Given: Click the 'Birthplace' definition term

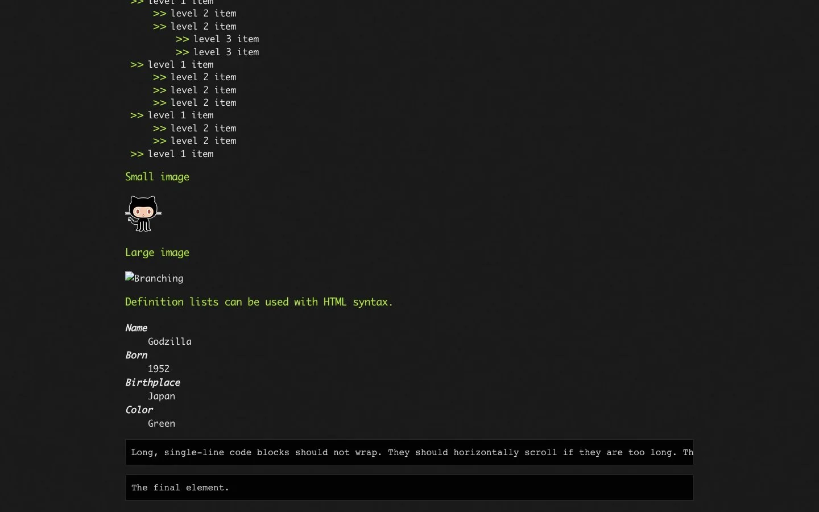Looking at the screenshot, I should point(152,382).
